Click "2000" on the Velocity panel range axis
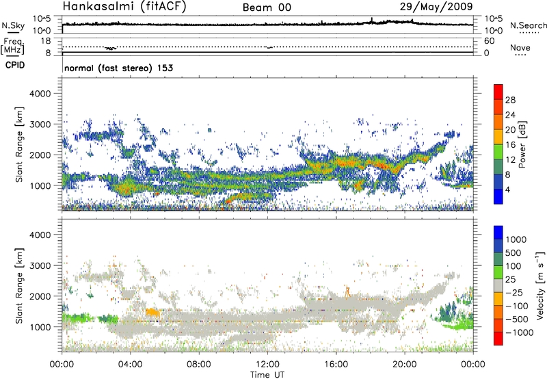 point(40,296)
